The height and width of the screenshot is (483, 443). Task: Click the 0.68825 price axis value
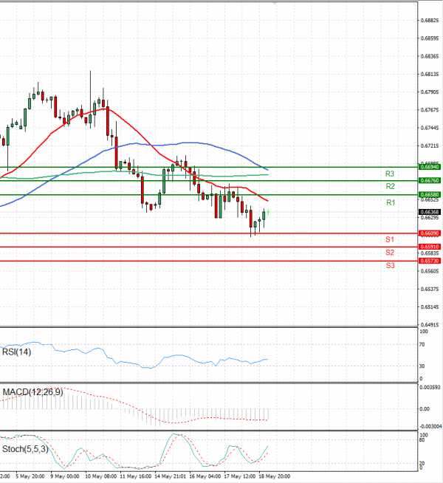tap(430, 21)
